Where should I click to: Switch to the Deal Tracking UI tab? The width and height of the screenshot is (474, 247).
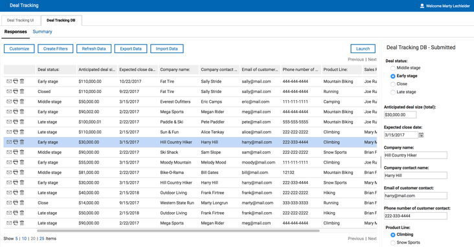21,20
